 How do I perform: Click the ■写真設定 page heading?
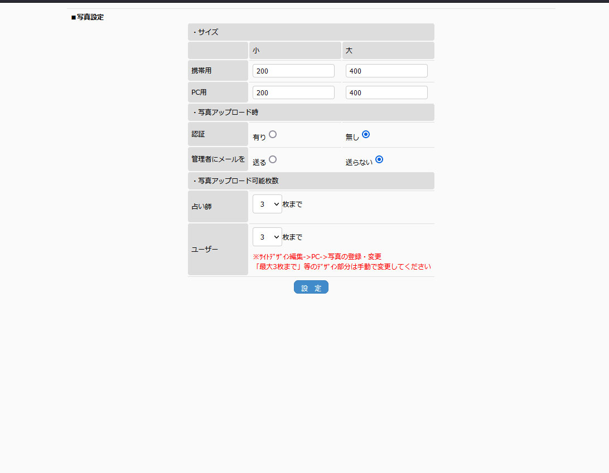click(x=88, y=17)
